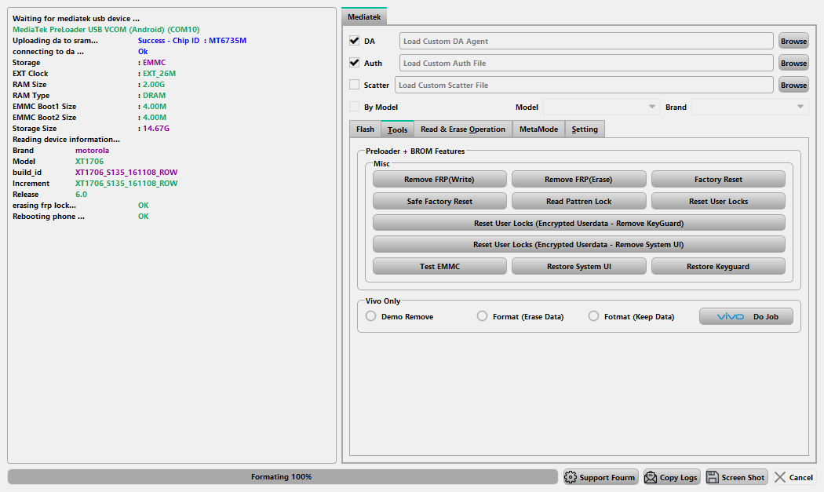The height and width of the screenshot is (492, 824).
Task: Run Safe Factory Reset
Action: coord(439,202)
